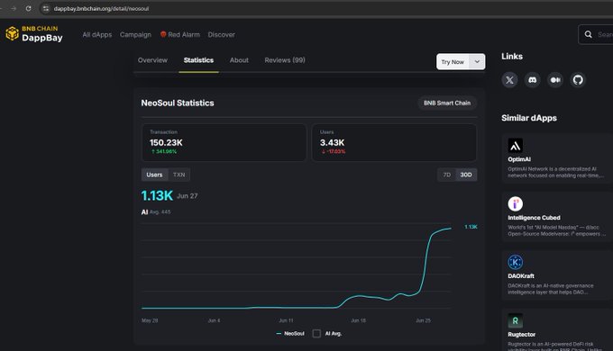Click the Jun 18 axis label
This screenshot has width=613, height=351.
[358, 320]
